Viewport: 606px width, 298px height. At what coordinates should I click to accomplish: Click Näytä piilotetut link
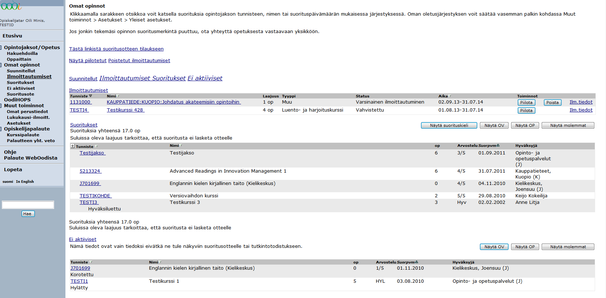pos(88,61)
